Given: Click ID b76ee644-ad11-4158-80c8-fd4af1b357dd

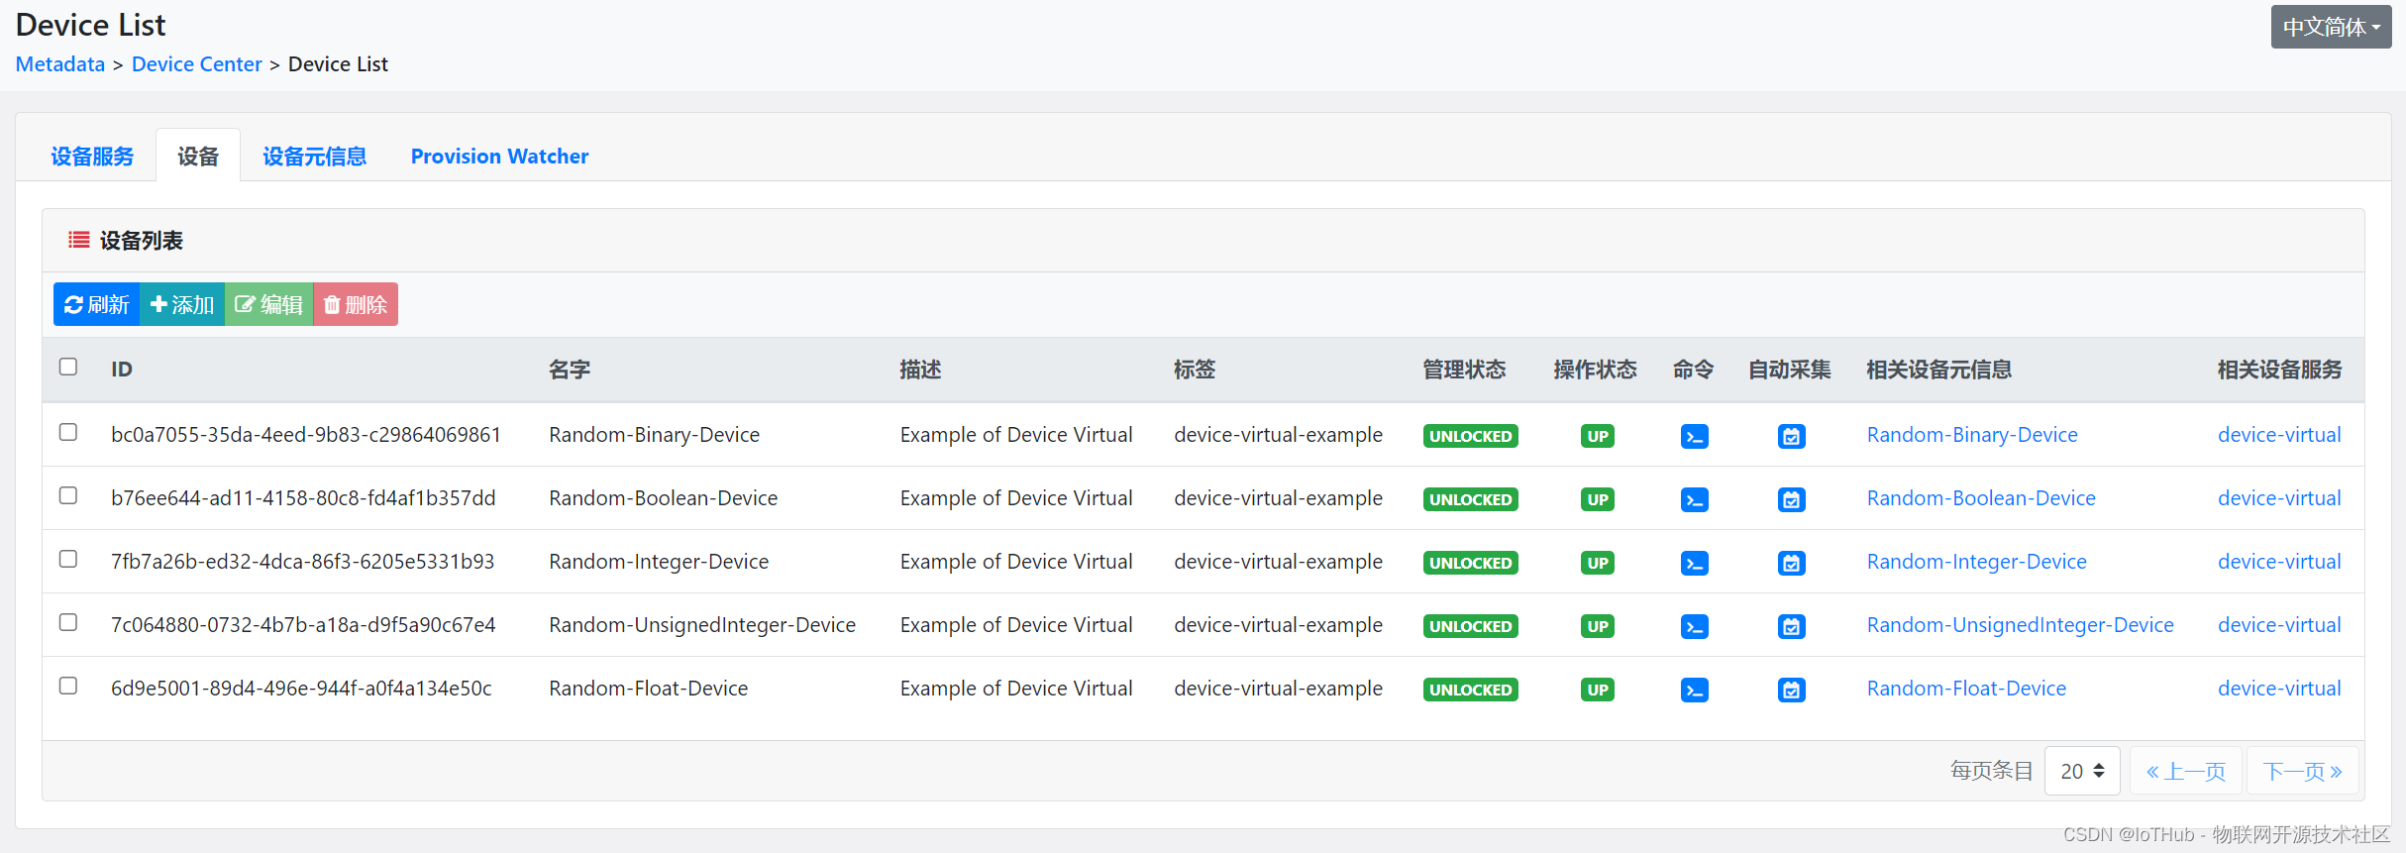Looking at the screenshot, I should tap(303, 498).
